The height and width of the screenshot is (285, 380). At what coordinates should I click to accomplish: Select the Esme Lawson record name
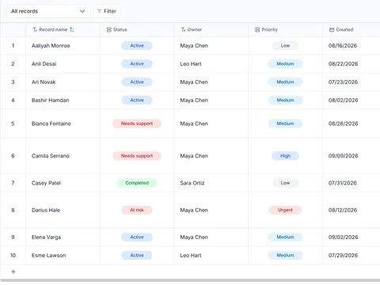pyautogui.click(x=48, y=256)
